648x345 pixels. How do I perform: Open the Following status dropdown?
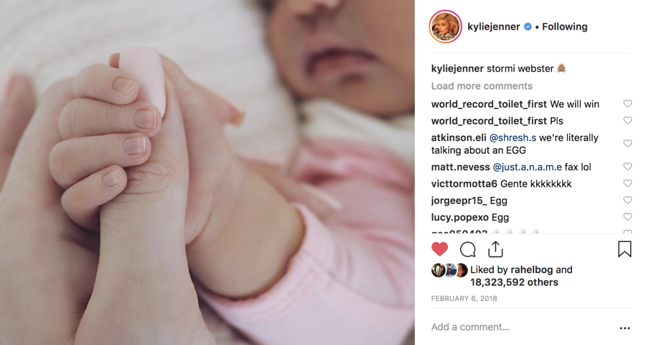[x=565, y=26]
